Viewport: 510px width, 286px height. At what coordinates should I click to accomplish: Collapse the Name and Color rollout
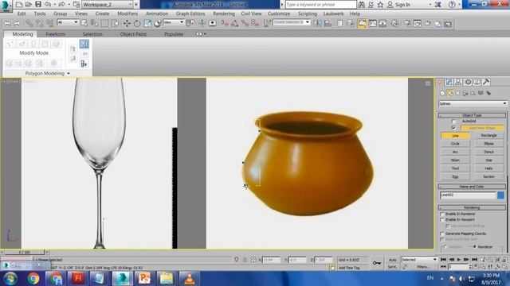pyautogui.click(x=472, y=187)
